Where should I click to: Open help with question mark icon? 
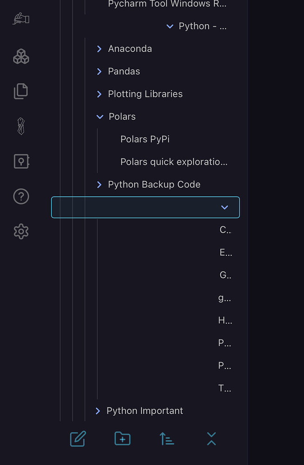point(21,196)
